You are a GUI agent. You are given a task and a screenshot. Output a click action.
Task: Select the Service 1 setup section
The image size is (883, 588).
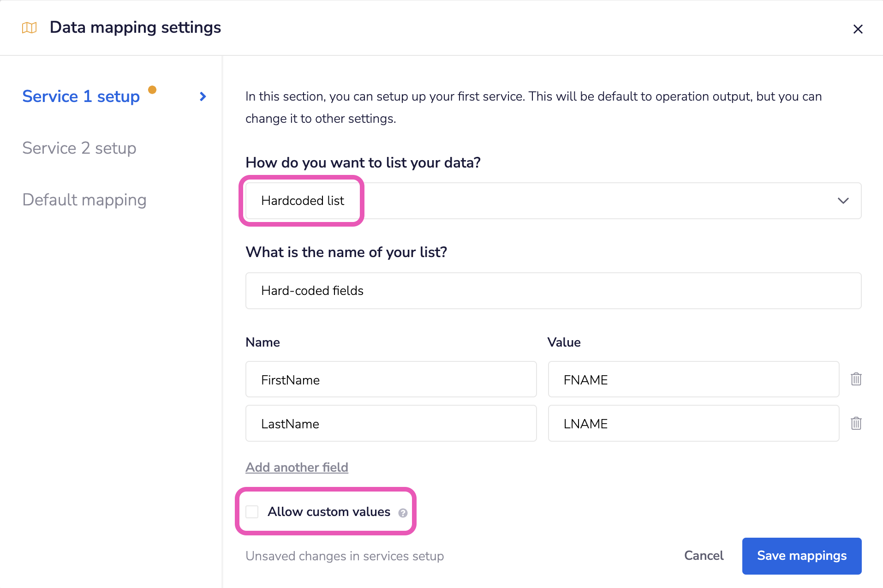pos(81,96)
